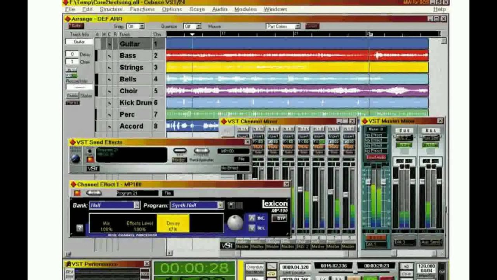Turn the blue effect knob in VST Send Effects

pyautogui.click(x=75, y=158)
